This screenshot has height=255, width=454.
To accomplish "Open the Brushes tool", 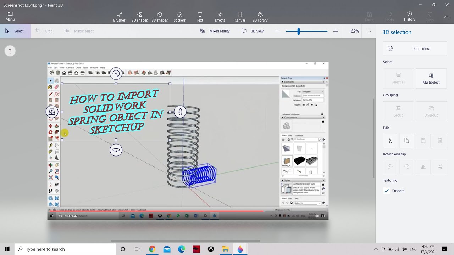I will pyautogui.click(x=119, y=17).
